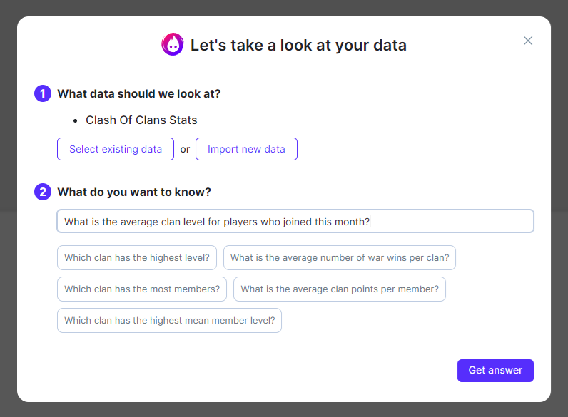The width and height of the screenshot is (568, 417).
Task: Choose the average clan points per member suggestion
Action: pos(340,289)
